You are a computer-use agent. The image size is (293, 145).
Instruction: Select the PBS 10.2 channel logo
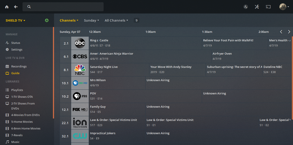tap(80, 96)
